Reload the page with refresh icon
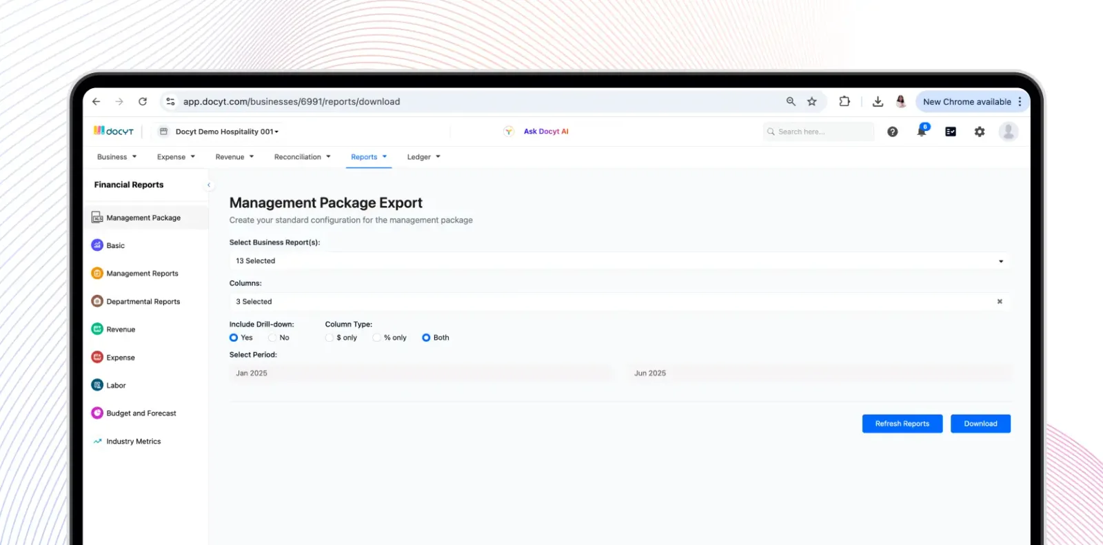This screenshot has width=1103, height=545. [x=143, y=101]
